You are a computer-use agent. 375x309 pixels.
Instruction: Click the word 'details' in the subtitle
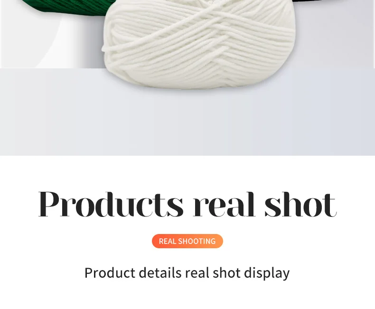pyautogui.click(x=160, y=272)
